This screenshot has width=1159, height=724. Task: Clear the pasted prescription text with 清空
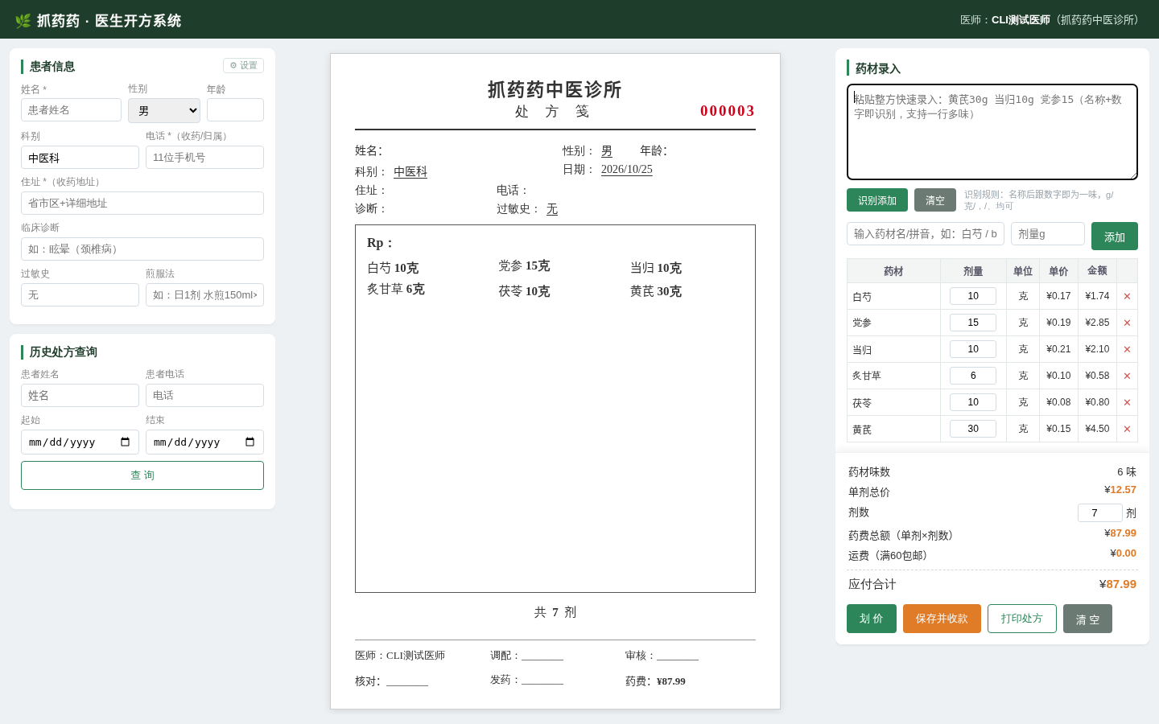[x=935, y=200]
